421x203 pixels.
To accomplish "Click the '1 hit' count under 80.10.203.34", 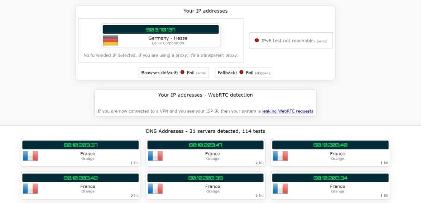I will tap(384, 196).
